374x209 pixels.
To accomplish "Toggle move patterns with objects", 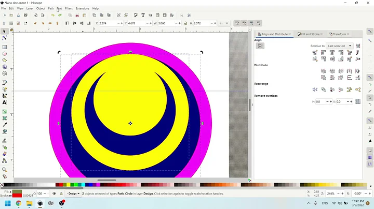I will [x=259, y=23].
